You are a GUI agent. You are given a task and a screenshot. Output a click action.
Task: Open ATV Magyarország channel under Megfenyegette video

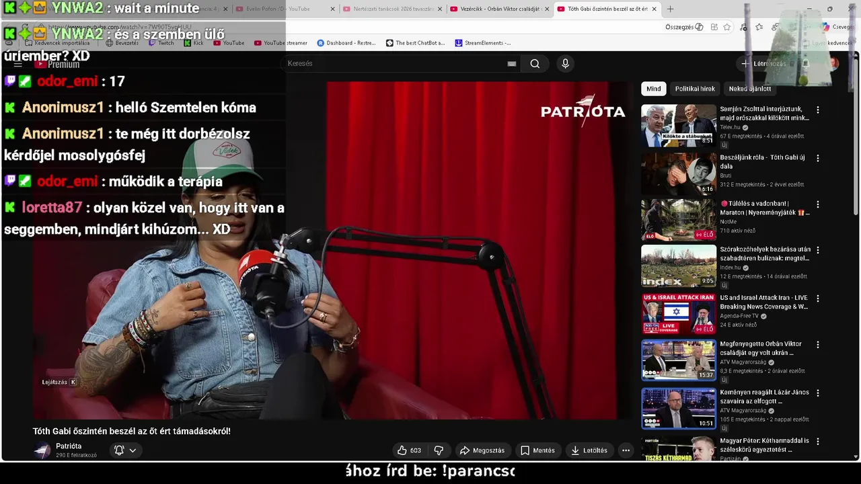(x=744, y=362)
